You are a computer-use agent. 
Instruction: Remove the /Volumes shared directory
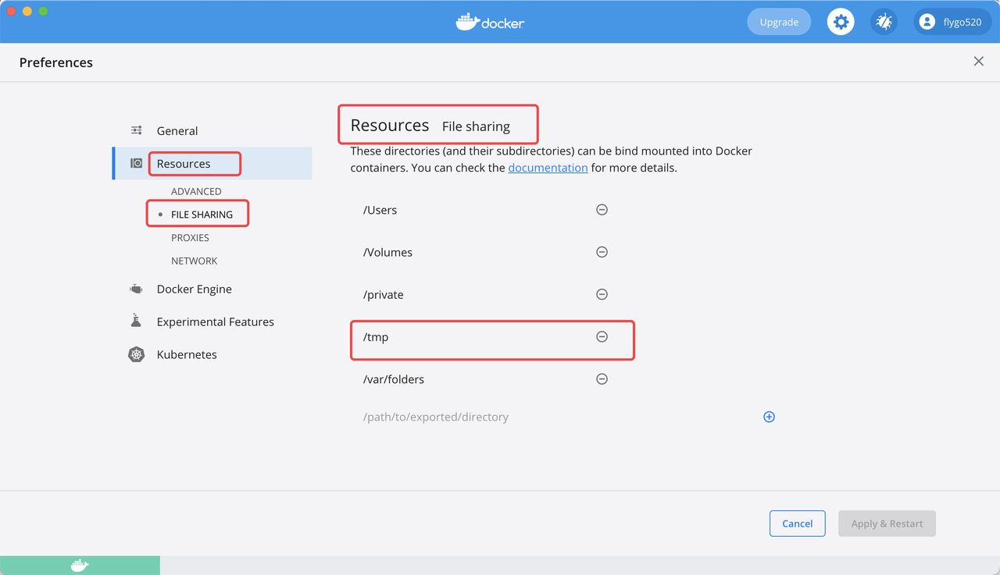[602, 252]
